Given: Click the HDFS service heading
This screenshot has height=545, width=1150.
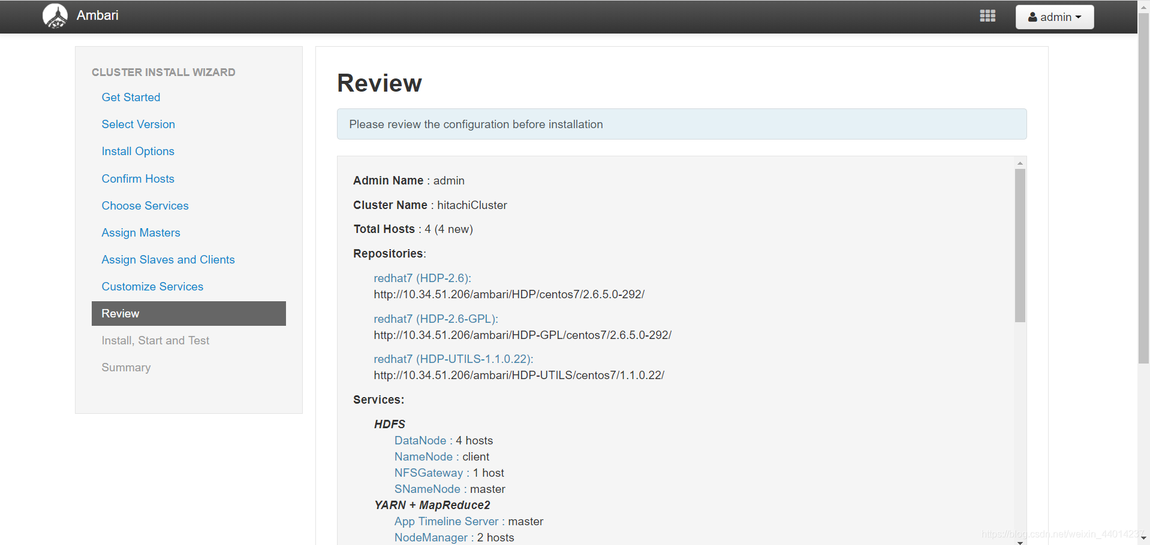Looking at the screenshot, I should pyautogui.click(x=390, y=424).
